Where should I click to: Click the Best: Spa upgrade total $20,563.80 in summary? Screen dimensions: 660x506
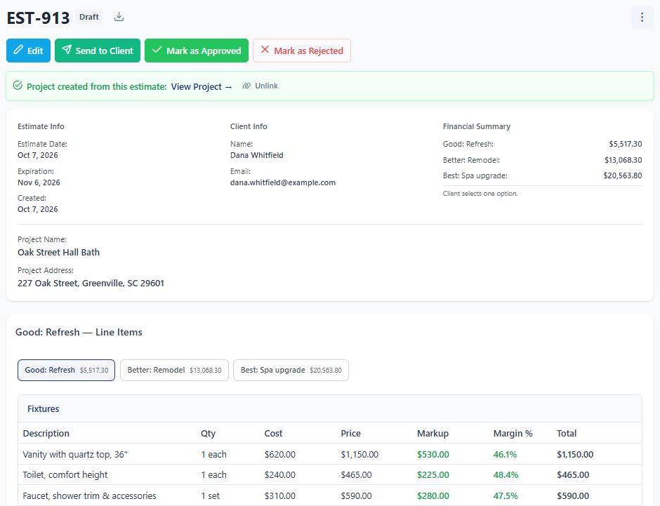coord(623,175)
